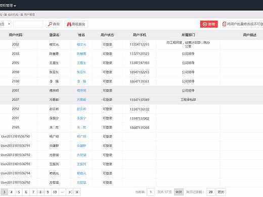
Task: Click the records-per-page input showing 20
Action: click(211, 192)
